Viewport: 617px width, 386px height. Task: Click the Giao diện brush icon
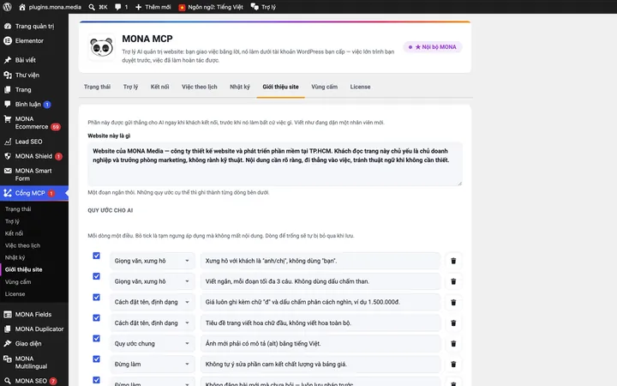[x=8, y=343]
